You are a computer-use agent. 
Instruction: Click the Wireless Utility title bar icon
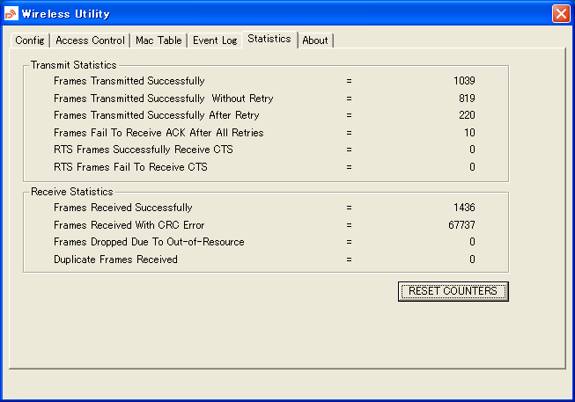(11, 13)
